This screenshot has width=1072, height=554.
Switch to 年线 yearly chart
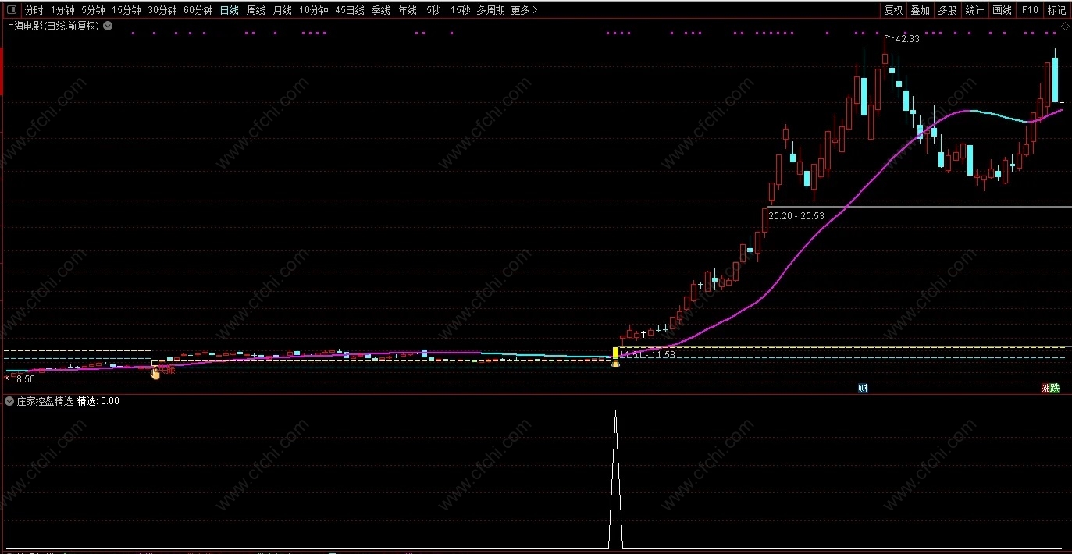tap(407, 10)
